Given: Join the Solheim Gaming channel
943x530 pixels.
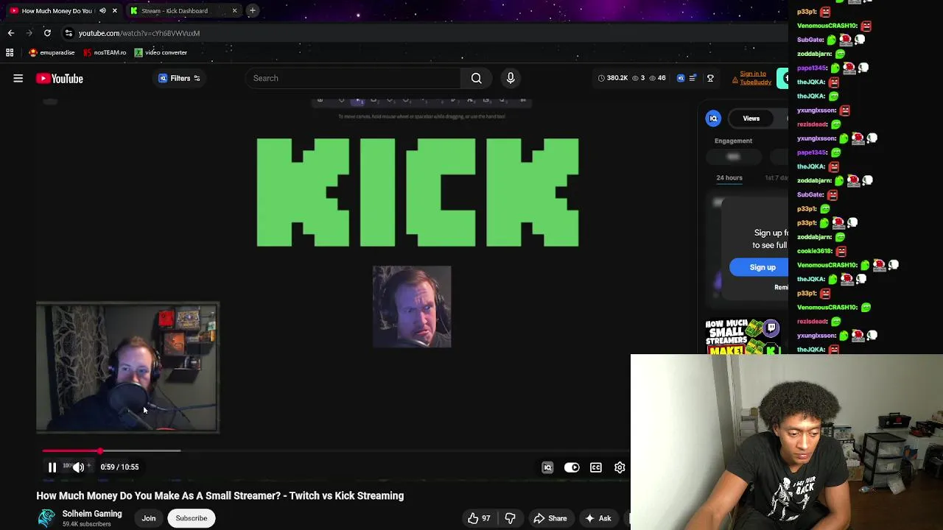Looking at the screenshot, I should pyautogui.click(x=149, y=518).
